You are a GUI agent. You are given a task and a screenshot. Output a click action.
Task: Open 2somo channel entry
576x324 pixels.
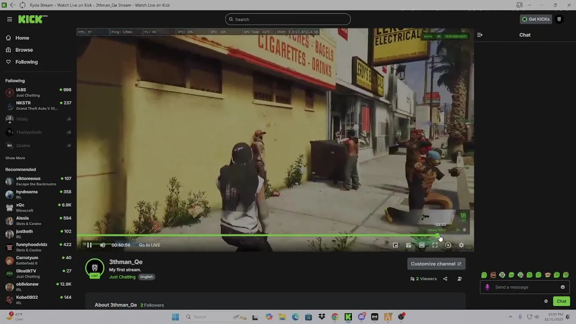[38, 145]
